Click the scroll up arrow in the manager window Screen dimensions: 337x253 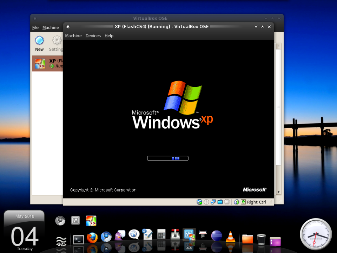click(278, 46)
